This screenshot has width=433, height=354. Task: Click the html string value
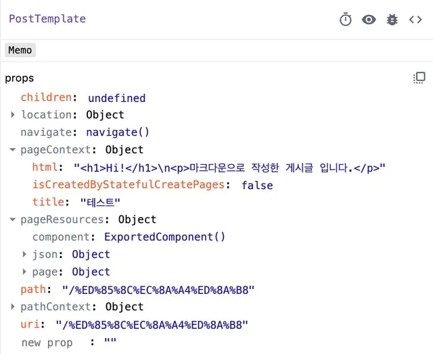[x=230, y=168]
